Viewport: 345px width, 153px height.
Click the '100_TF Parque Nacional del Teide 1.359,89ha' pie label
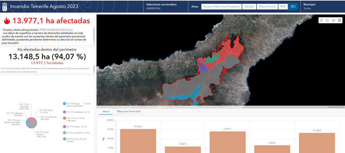click(12, 123)
